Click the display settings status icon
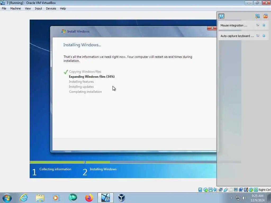The width and height of the screenshot is (271, 203). click(236, 190)
